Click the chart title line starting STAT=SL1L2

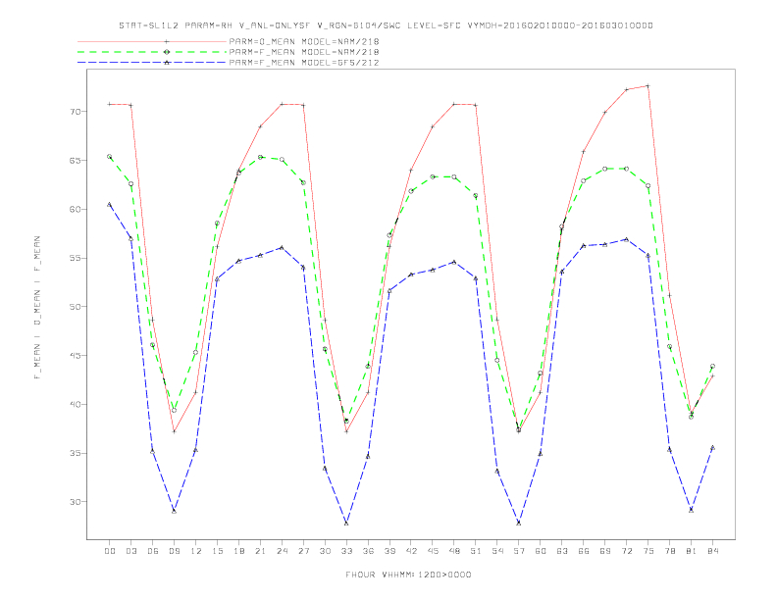click(x=386, y=25)
